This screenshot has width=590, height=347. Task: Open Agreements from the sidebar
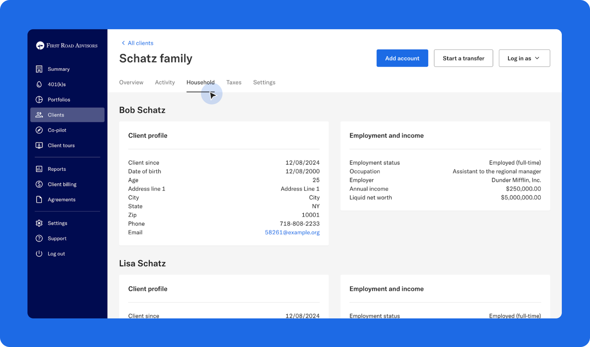coord(61,199)
